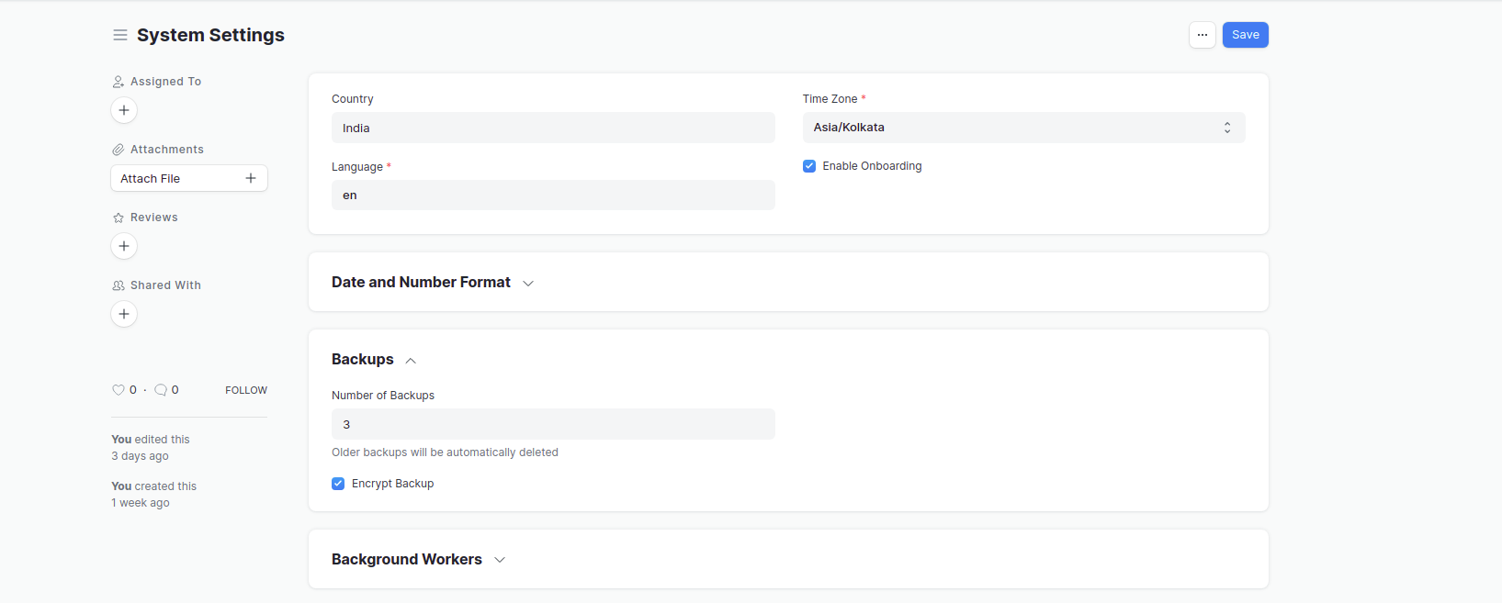1502x603 pixels.
Task: Add a review with the plus icon
Action: pos(124,246)
